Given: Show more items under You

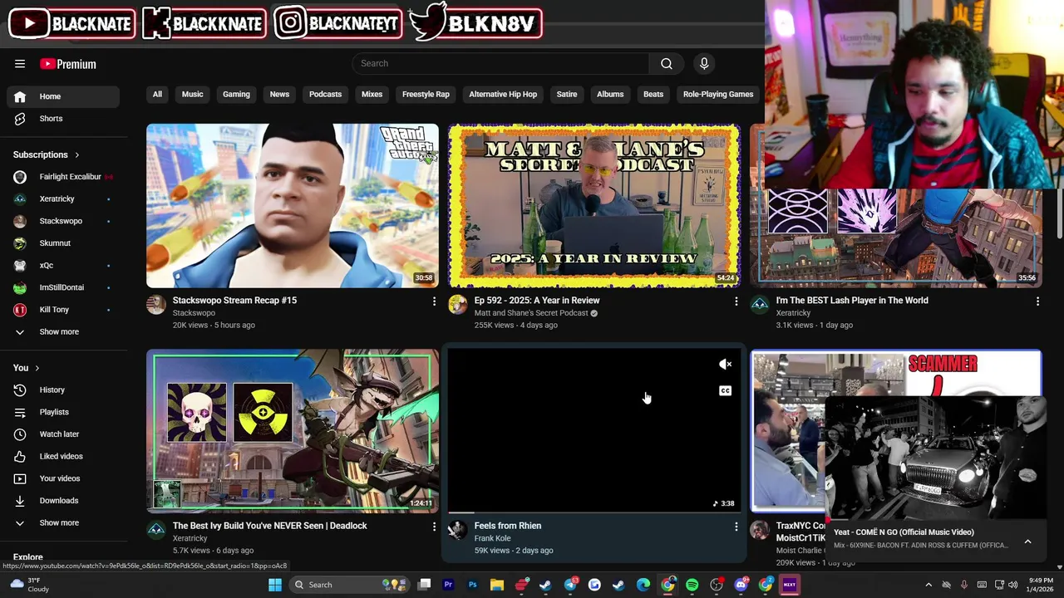Looking at the screenshot, I should coord(63,522).
